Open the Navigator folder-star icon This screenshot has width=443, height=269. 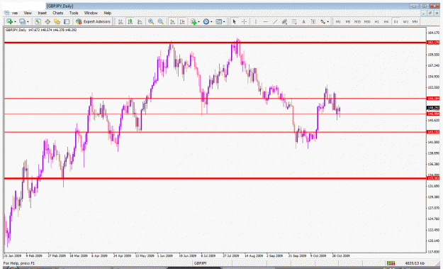tap(57, 21)
